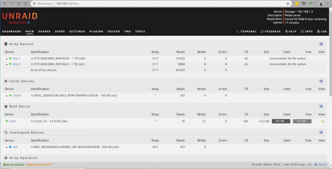
Task: Bookmark this page with the star icon
Action: (288, 4)
